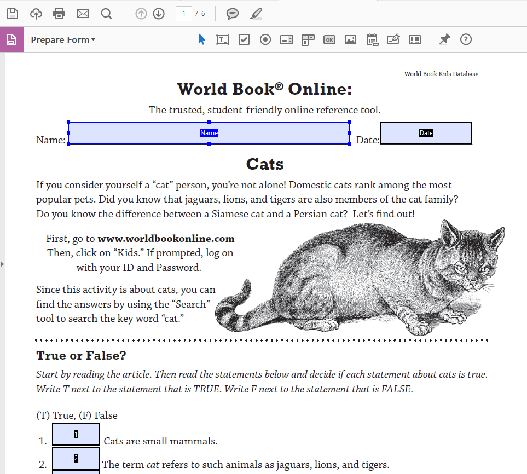527x474 pixels.
Task: Click the 'Name:' label text
Action: coord(51,140)
